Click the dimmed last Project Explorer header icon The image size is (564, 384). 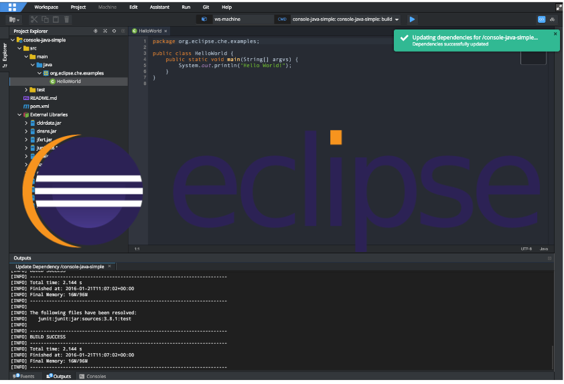[x=123, y=31]
